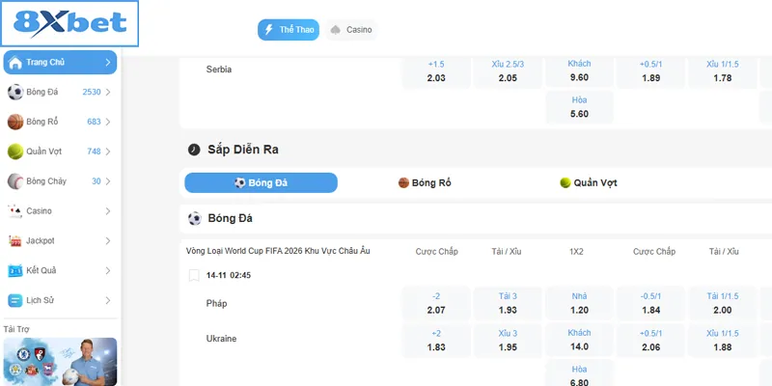Tick the checkbox next to 14-11 02:45 match
The width and height of the screenshot is (772, 386).
194,275
